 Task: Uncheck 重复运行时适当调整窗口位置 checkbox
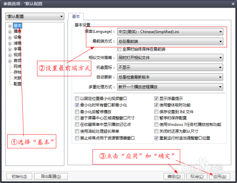pyautogui.click(x=156, y=138)
